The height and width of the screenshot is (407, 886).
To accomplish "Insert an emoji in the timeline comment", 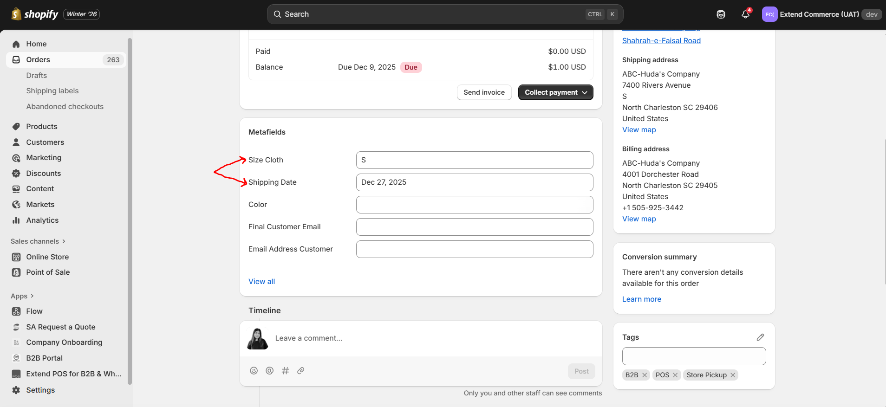I will pos(254,370).
